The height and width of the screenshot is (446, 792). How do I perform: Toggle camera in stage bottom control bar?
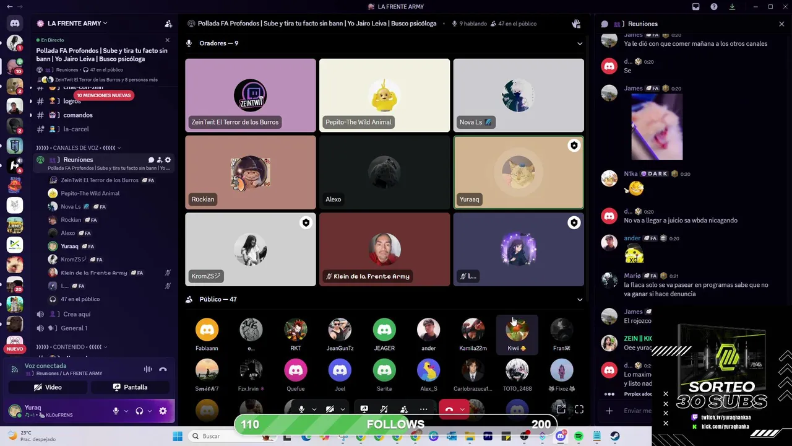click(330, 409)
